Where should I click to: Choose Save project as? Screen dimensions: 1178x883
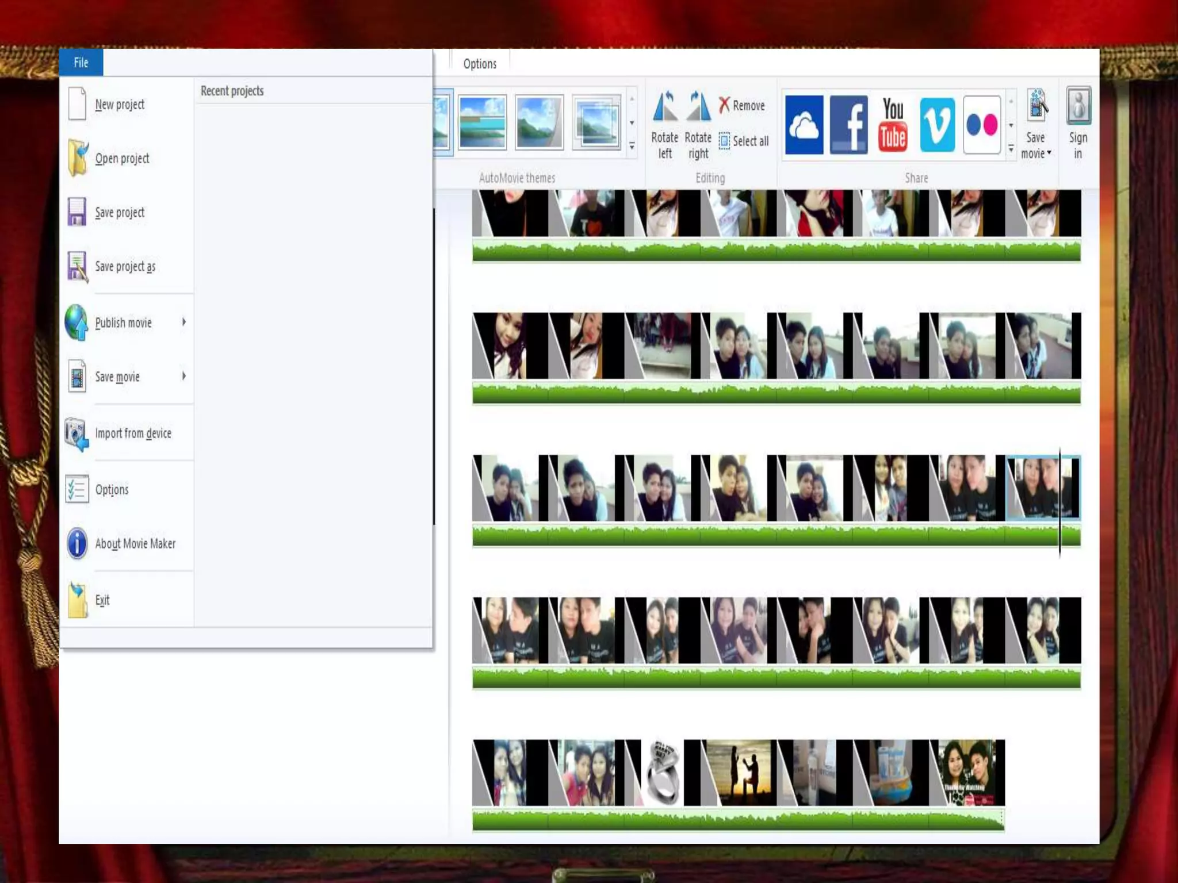tap(125, 267)
